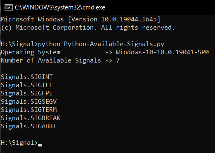Click the signal count value 7
This screenshot has height=153, width=215.
118,60
